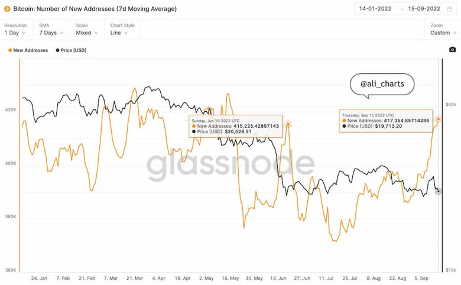Click the chart title text

click(x=95, y=9)
